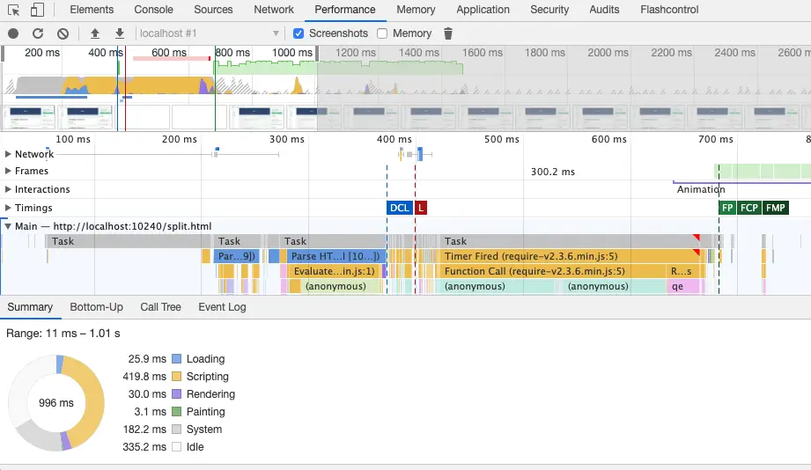Viewport: 811px width, 470px height.
Task: Reload page and record profile
Action: point(38,33)
